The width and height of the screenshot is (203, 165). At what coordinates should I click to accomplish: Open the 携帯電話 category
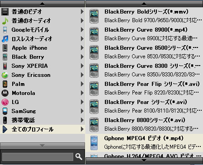coord(42,120)
